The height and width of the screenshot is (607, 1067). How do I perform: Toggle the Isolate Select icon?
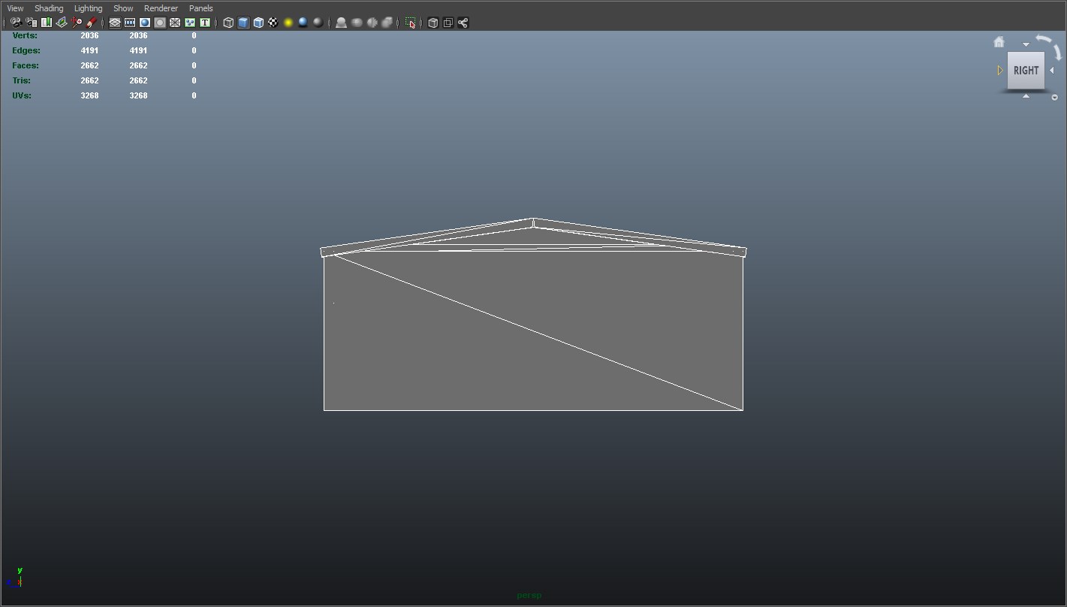click(x=410, y=23)
